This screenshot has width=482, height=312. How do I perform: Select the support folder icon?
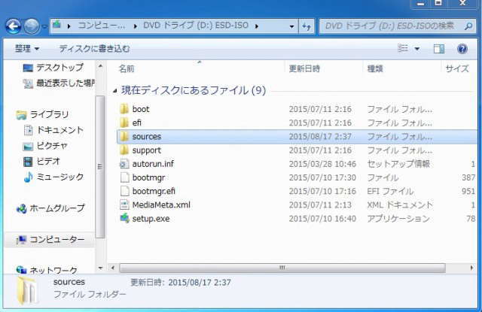point(124,150)
